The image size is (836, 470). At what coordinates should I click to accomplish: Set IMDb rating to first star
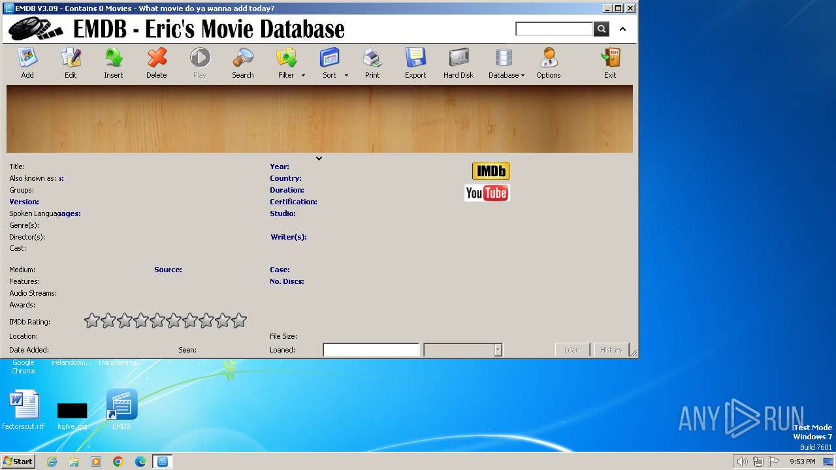(x=92, y=321)
